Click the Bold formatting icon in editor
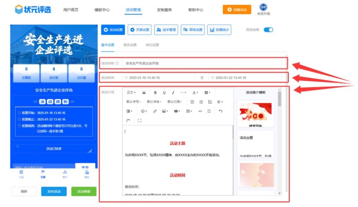 coord(155,93)
